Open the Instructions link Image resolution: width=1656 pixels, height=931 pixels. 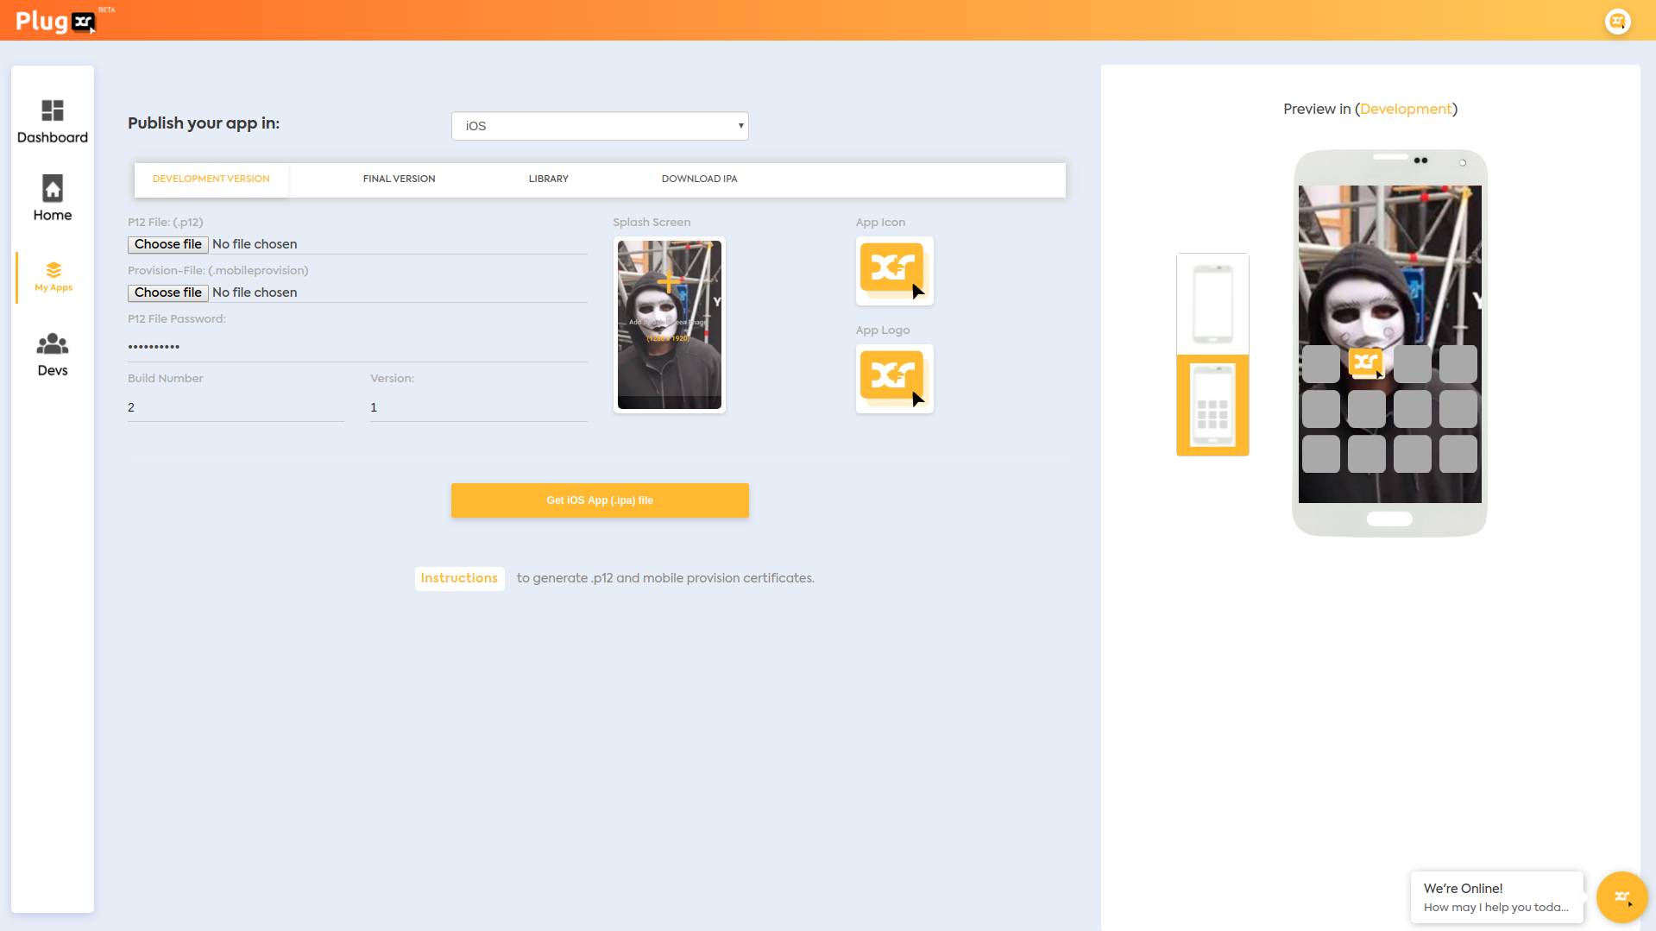pos(459,578)
